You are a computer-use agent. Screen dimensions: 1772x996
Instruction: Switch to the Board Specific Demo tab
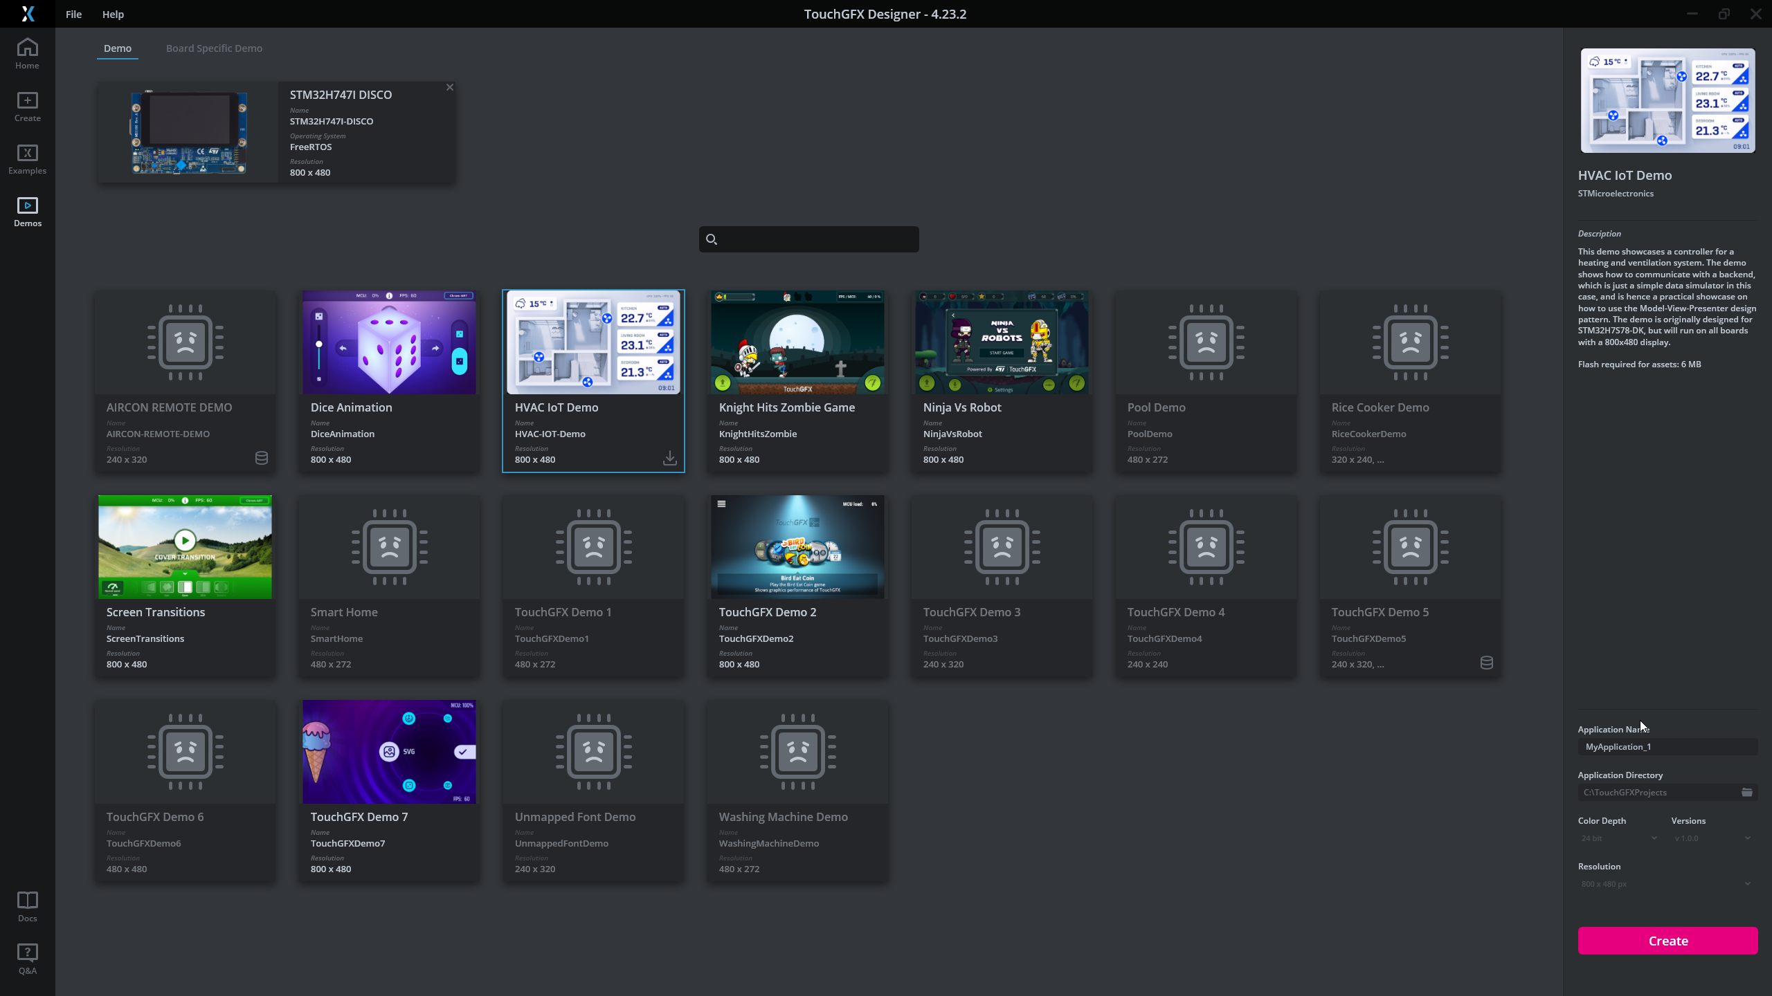point(214,48)
